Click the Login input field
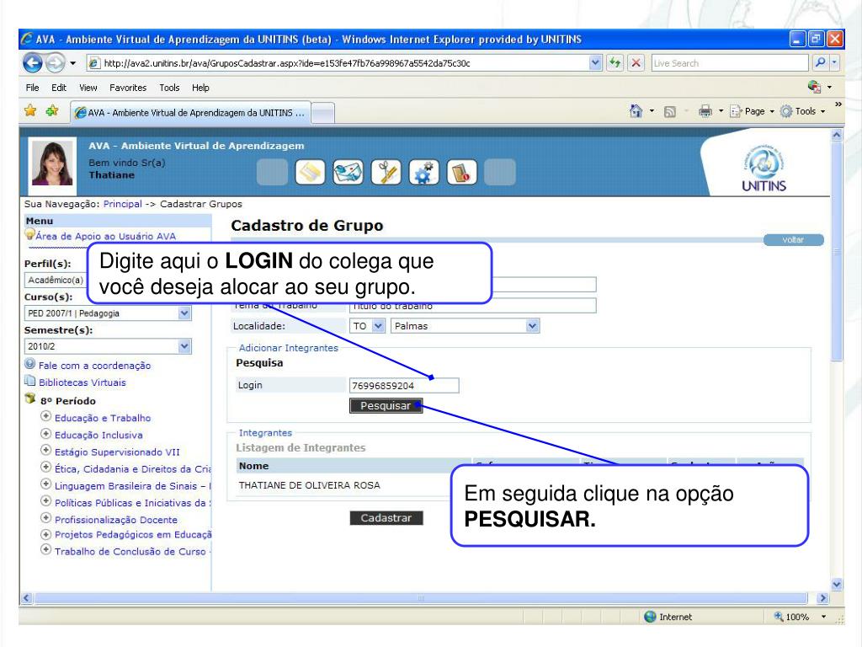The height and width of the screenshot is (647, 862). coord(404,385)
